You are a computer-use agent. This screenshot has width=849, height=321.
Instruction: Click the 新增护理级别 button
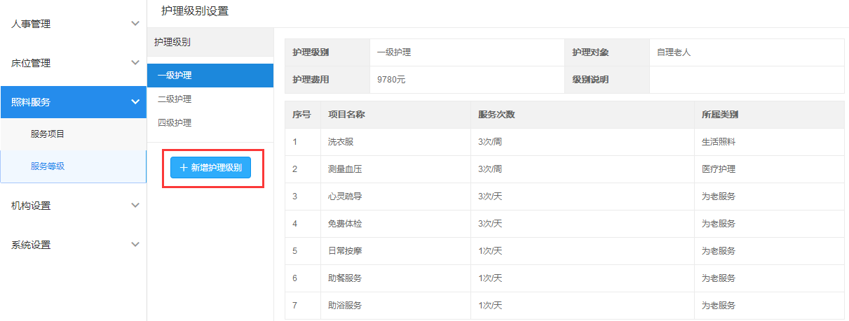point(210,168)
